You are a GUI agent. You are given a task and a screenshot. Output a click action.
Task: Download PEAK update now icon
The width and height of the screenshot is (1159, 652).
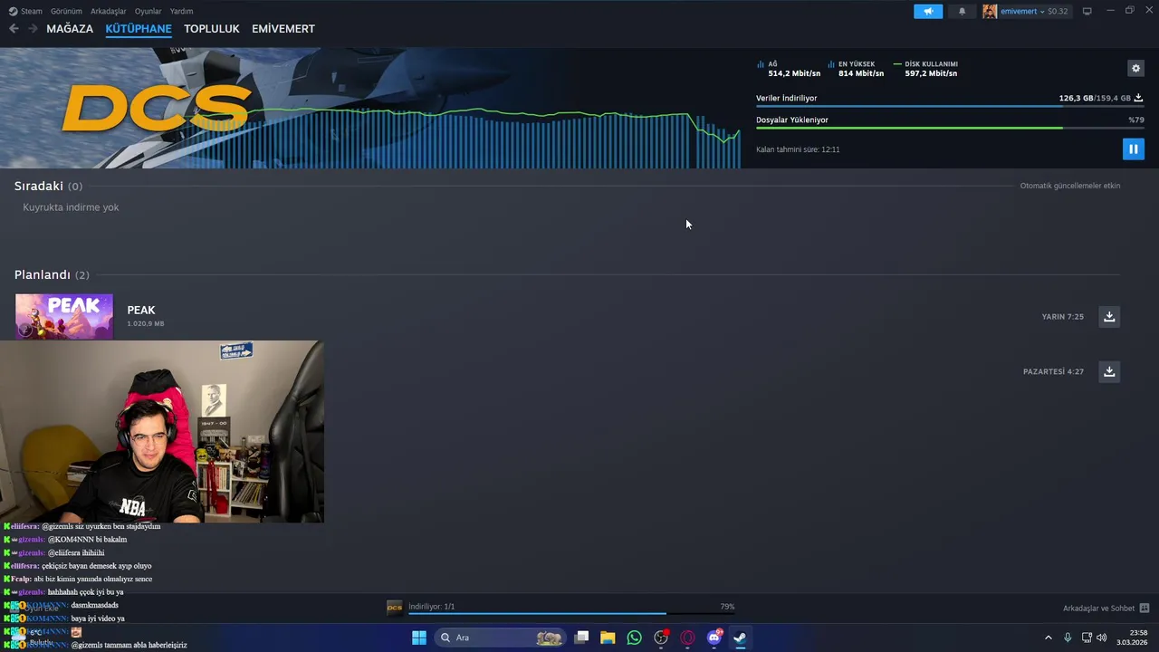coord(1109,316)
